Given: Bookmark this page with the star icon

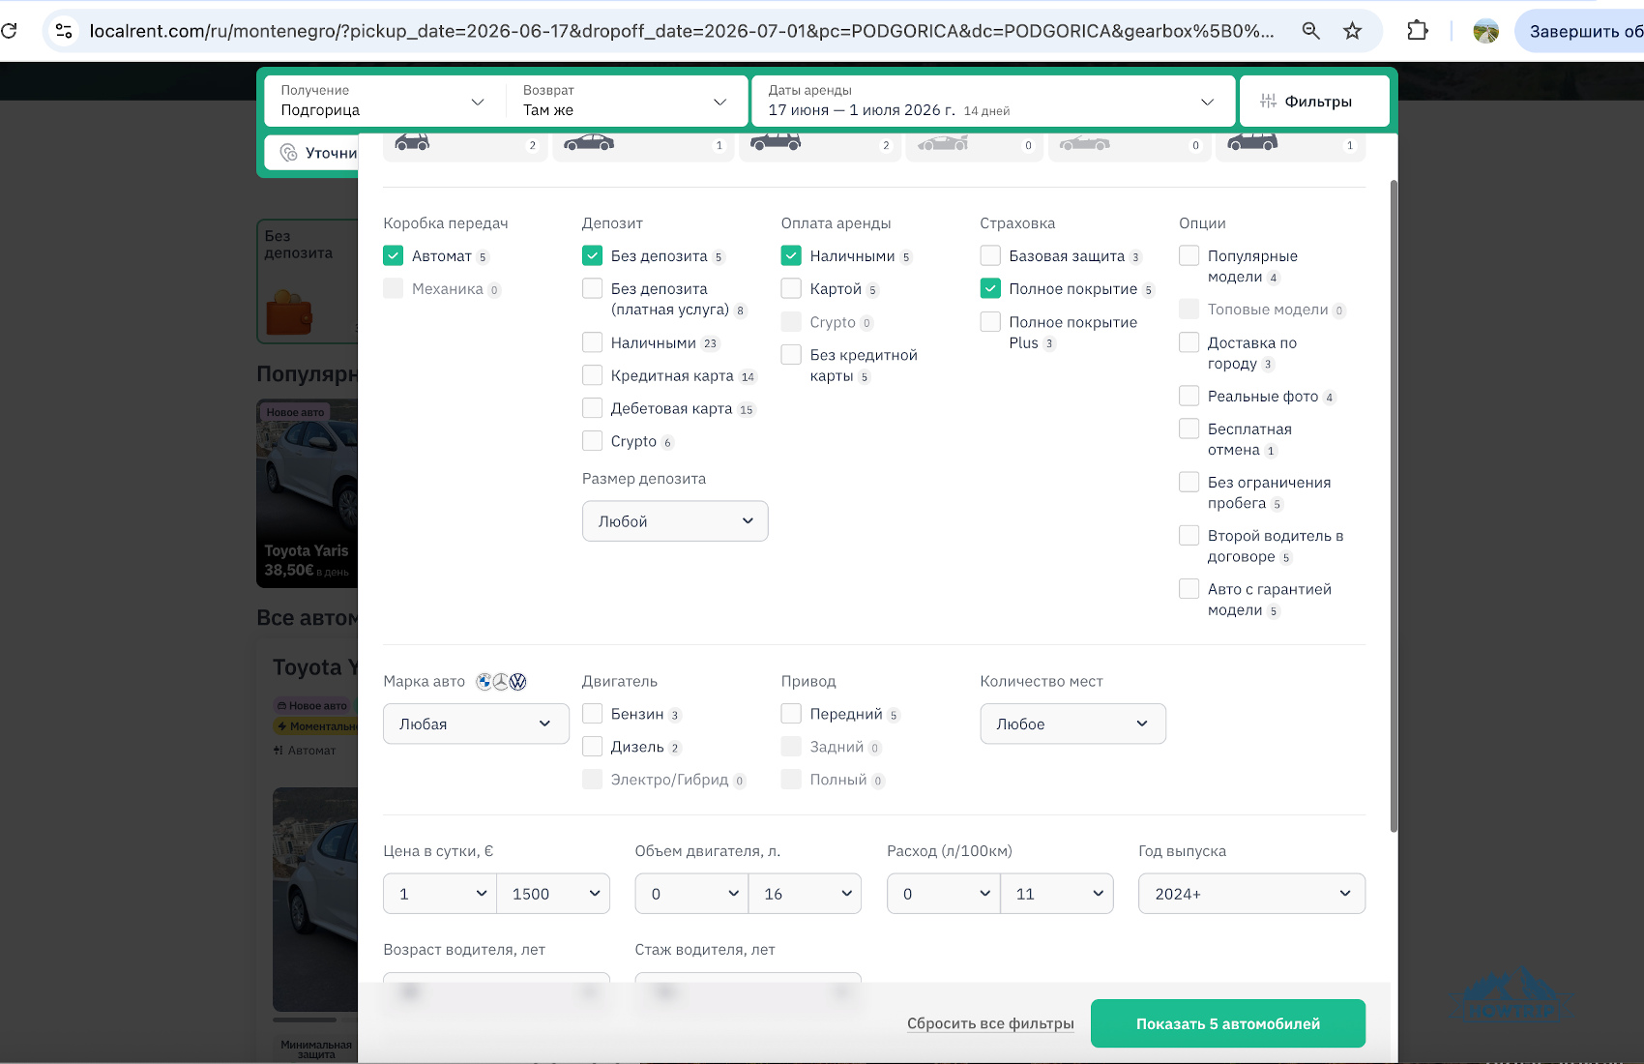Looking at the screenshot, I should pyautogui.click(x=1352, y=31).
